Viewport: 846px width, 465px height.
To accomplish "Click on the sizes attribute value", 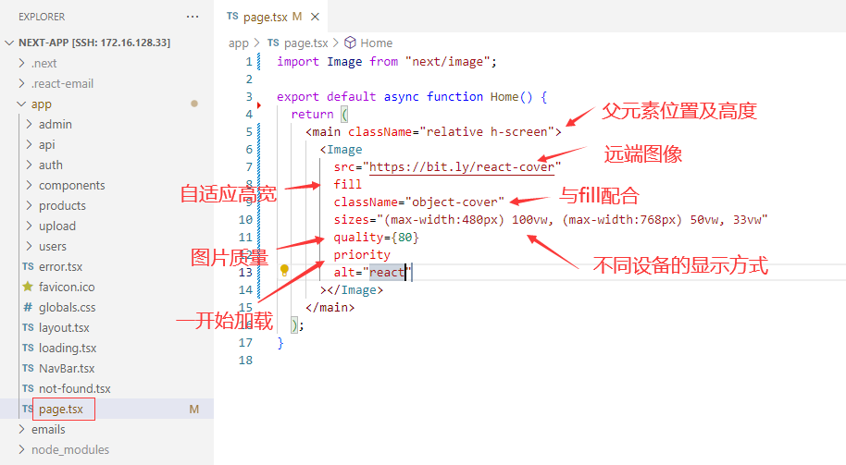I will (x=572, y=220).
